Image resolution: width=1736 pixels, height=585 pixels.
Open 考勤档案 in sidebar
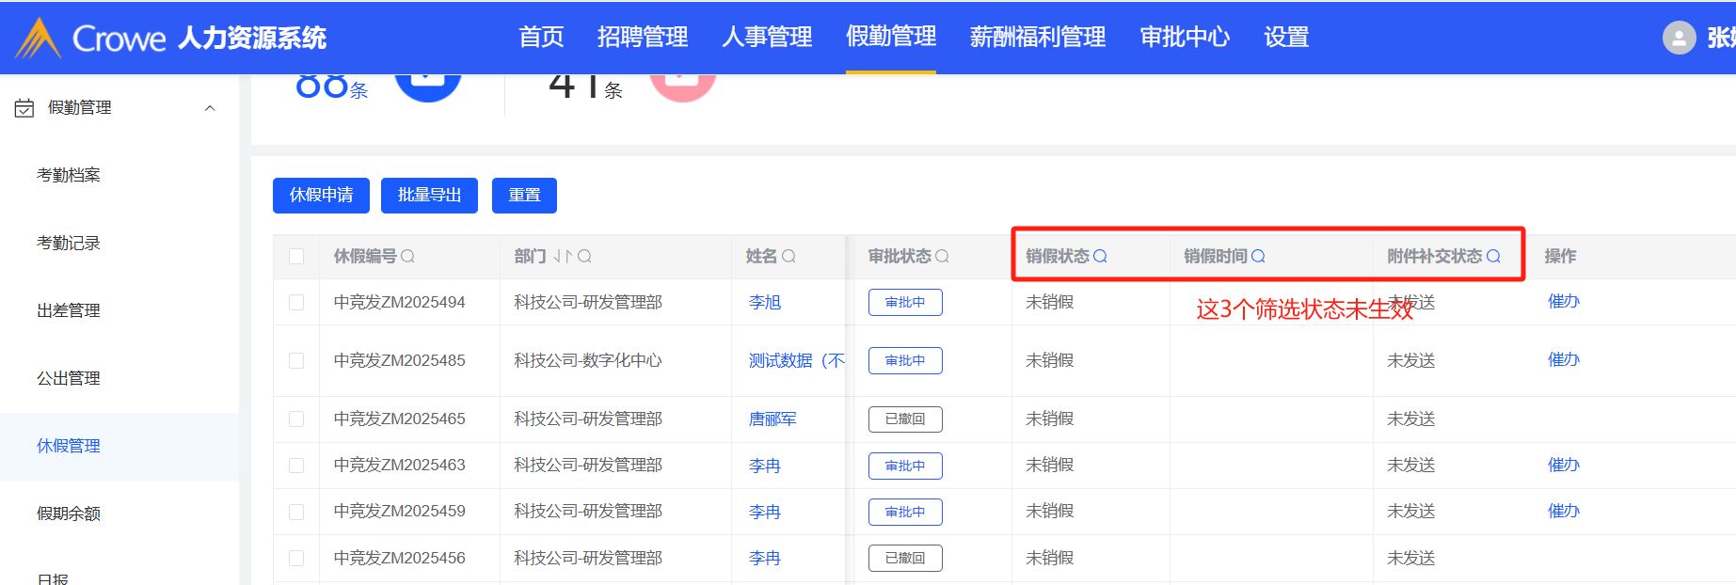69,175
